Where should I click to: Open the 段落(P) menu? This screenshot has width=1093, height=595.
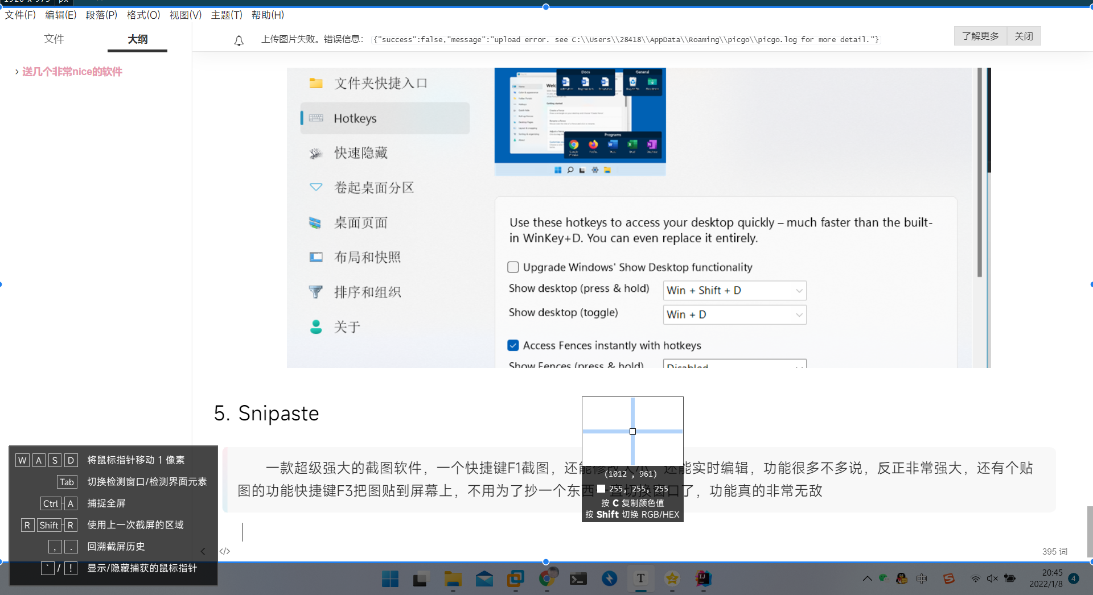click(x=102, y=15)
